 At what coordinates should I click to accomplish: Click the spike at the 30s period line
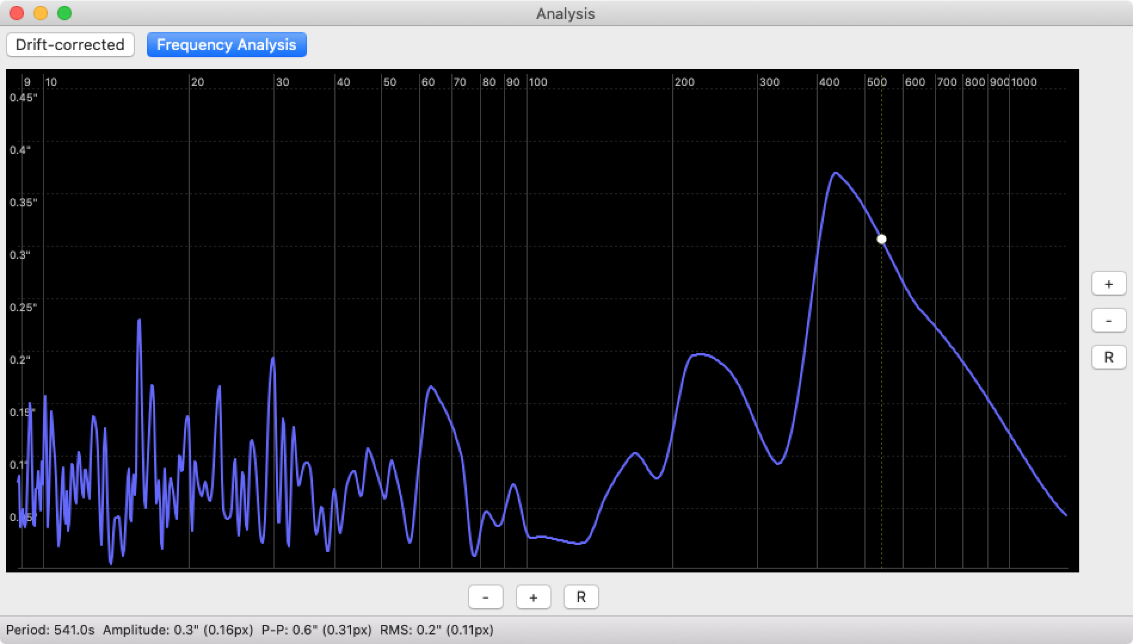click(273, 358)
